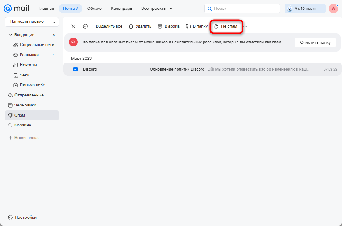Open the Отправленные folder
The width and height of the screenshot is (342, 226).
click(32, 95)
